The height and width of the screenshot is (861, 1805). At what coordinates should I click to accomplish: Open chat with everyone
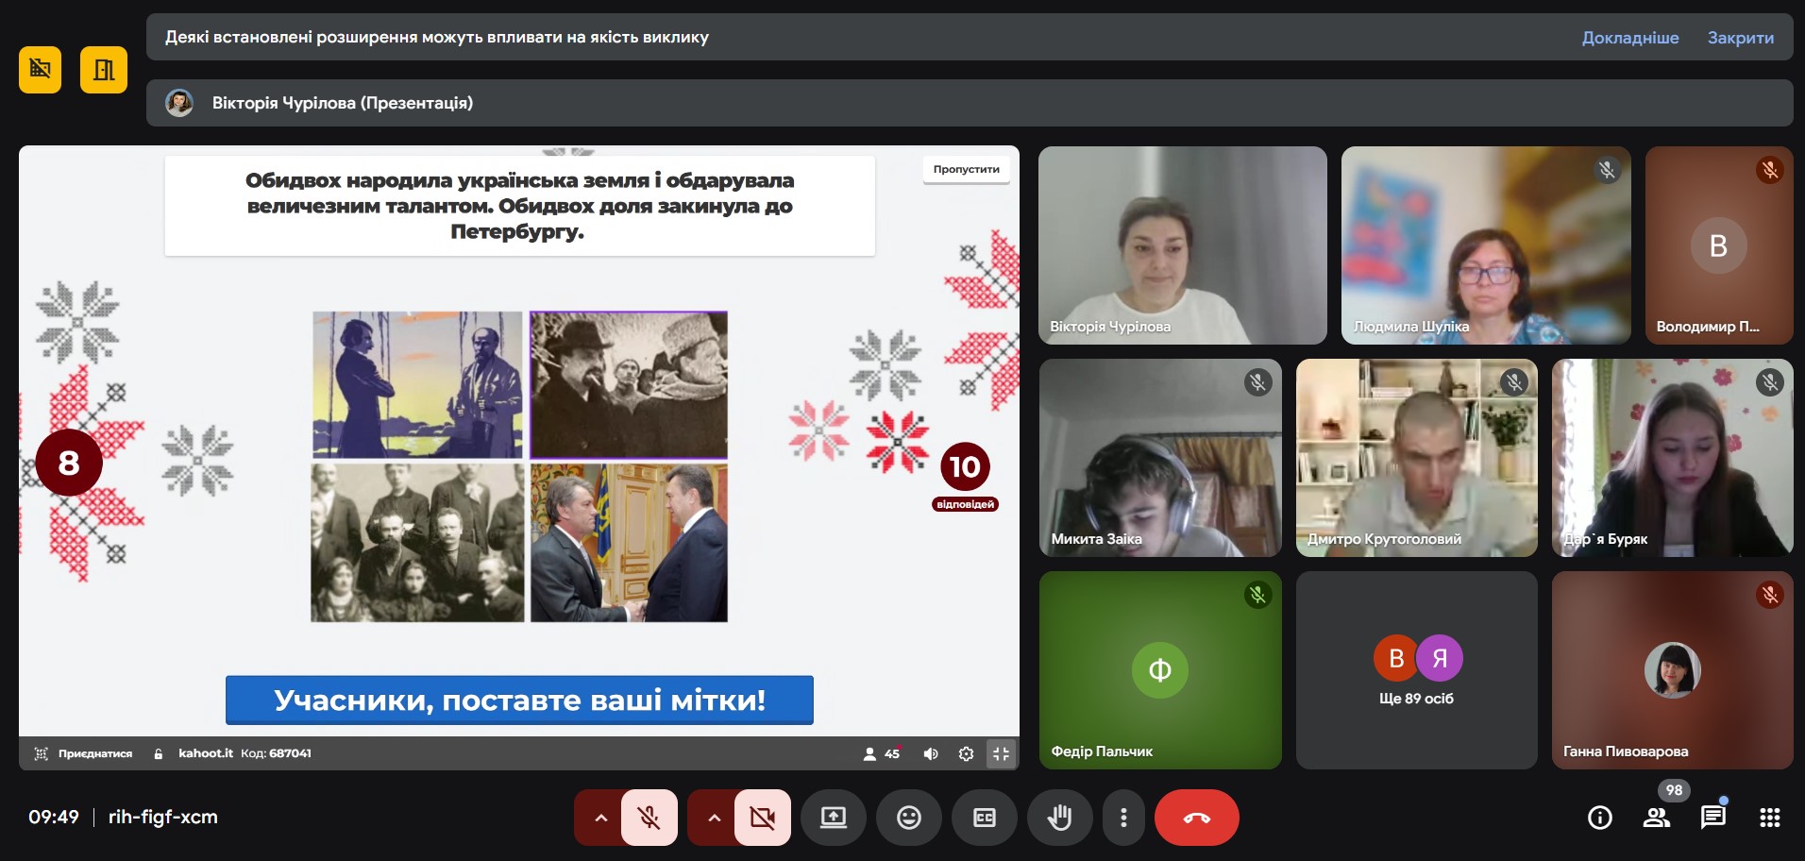click(1713, 818)
